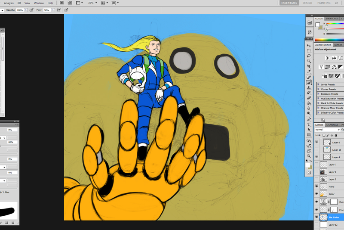Hide Layer 4 visibility eye
Viewport: 344px width, 230px height.
pos(316,157)
